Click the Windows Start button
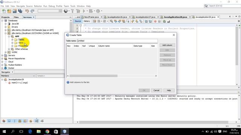 click(x=4, y=132)
